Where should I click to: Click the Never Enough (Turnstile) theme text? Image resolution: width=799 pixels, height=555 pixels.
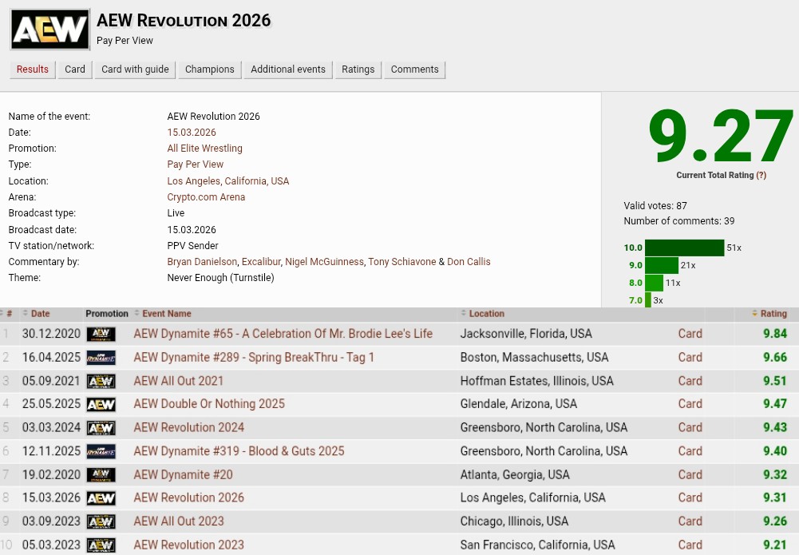[x=220, y=278]
